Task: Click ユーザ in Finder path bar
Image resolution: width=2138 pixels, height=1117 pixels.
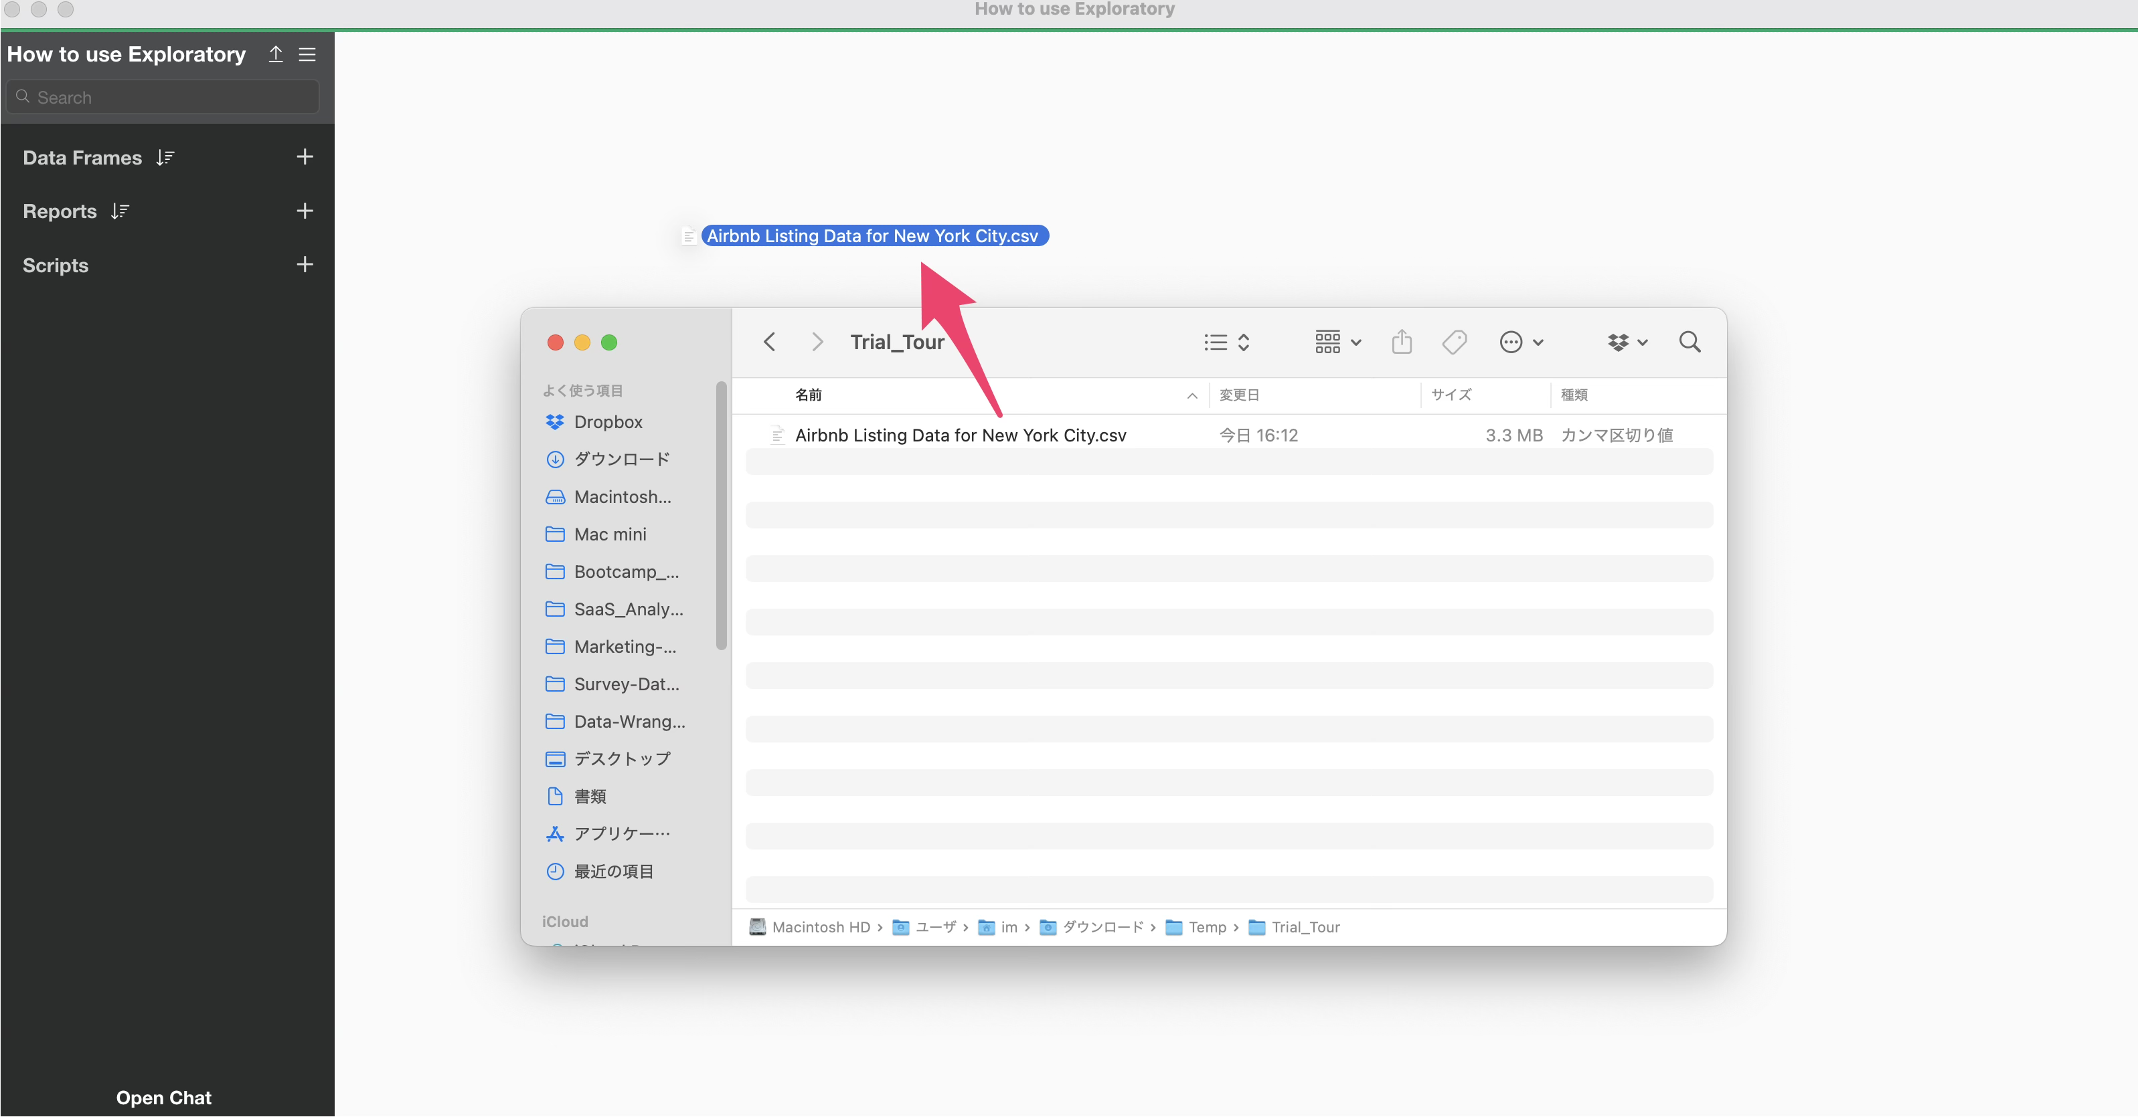Action: (924, 927)
